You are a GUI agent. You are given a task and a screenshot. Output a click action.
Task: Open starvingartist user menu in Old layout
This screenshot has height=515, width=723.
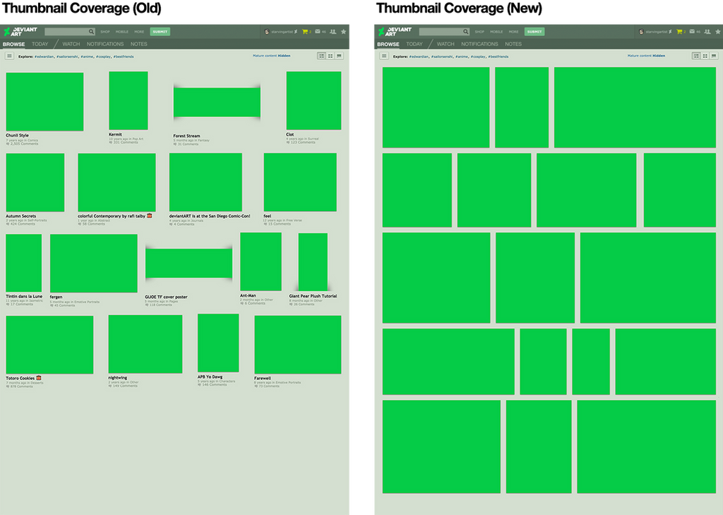281,32
